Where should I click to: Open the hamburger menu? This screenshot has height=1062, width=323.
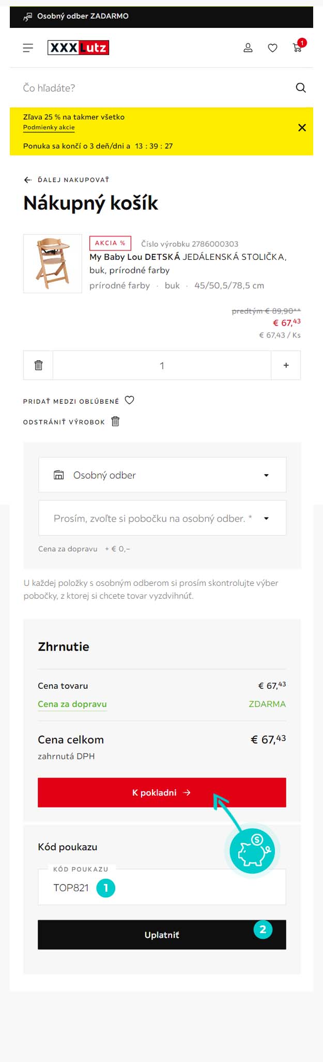pos(28,48)
